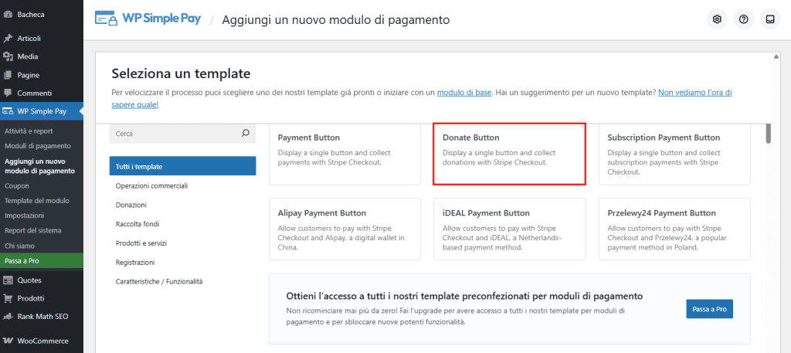Click the Commenti speech bubble icon
The height and width of the screenshot is (353, 791).
pyautogui.click(x=8, y=93)
